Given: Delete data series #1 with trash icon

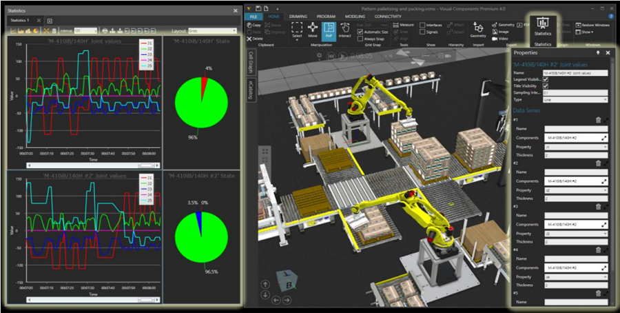Looking at the screenshot, I should pos(598,120).
